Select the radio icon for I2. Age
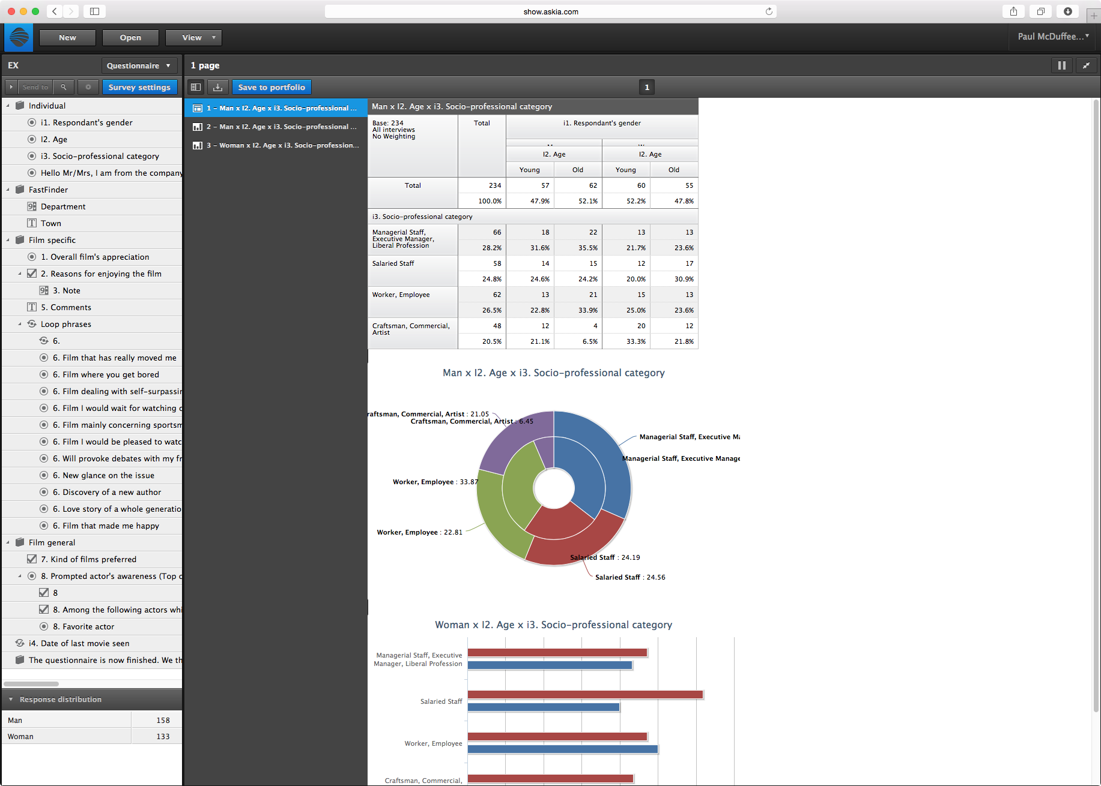Viewport: 1101px width, 786px height. (32, 139)
